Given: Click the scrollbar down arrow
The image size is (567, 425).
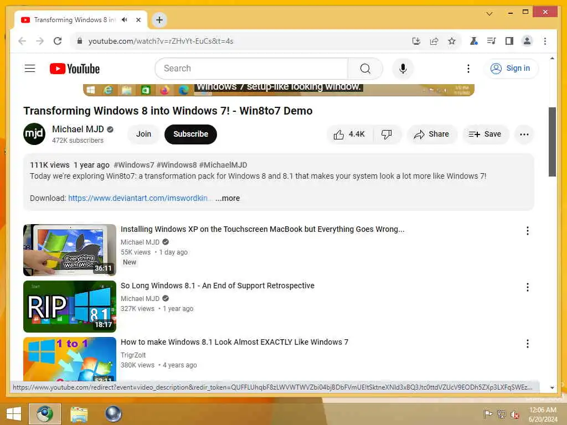Looking at the screenshot, I should tap(552, 388).
